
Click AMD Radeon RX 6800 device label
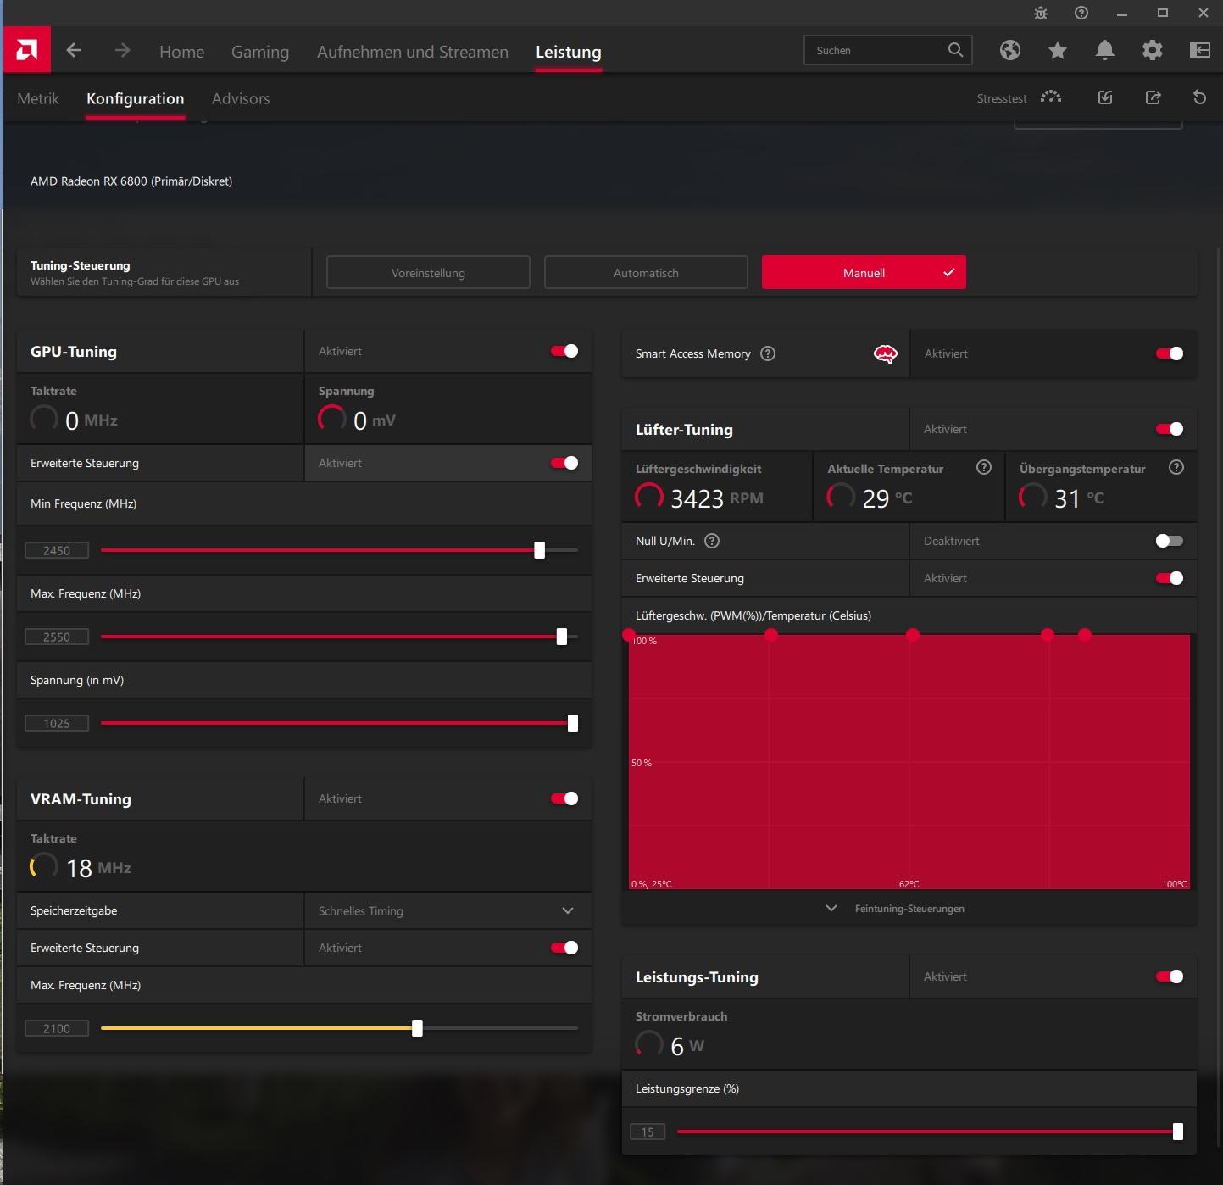coord(131,181)
